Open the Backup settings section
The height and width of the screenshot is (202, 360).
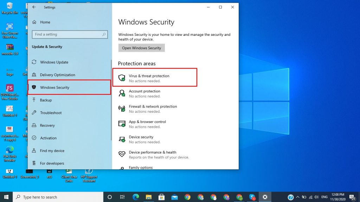pos(46,100)
